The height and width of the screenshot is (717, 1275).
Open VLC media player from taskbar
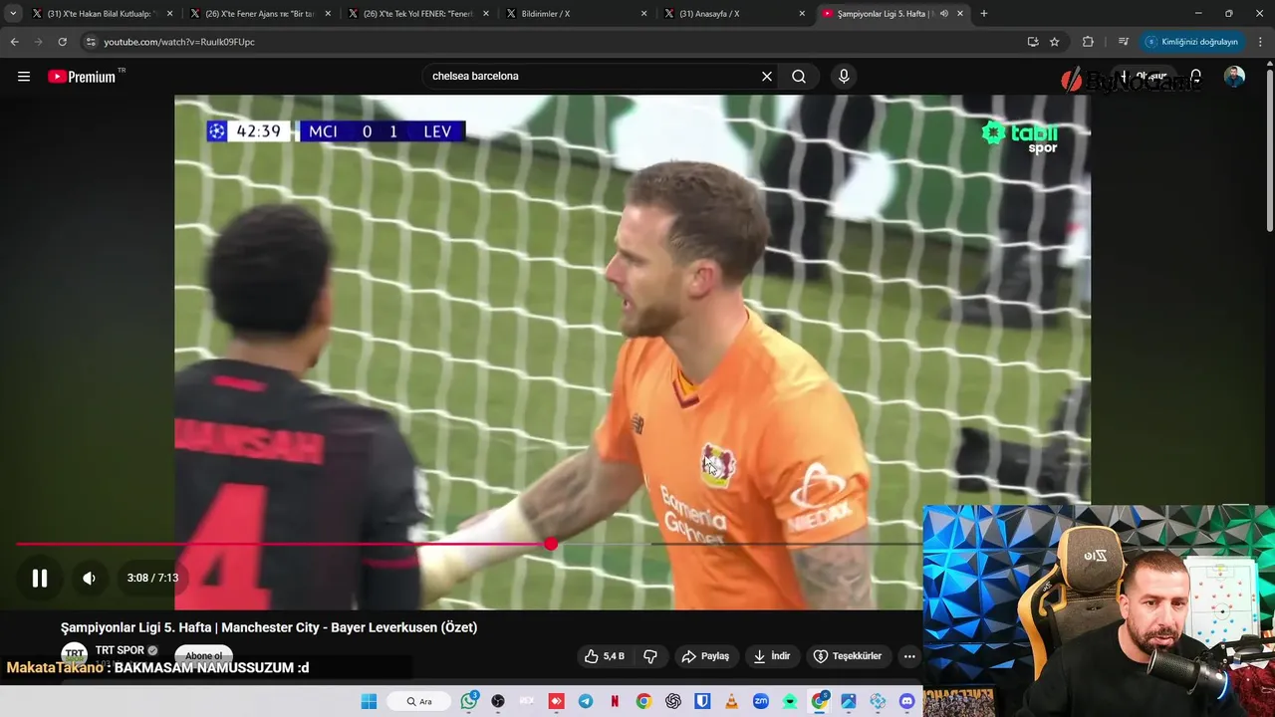pos(732,701)
